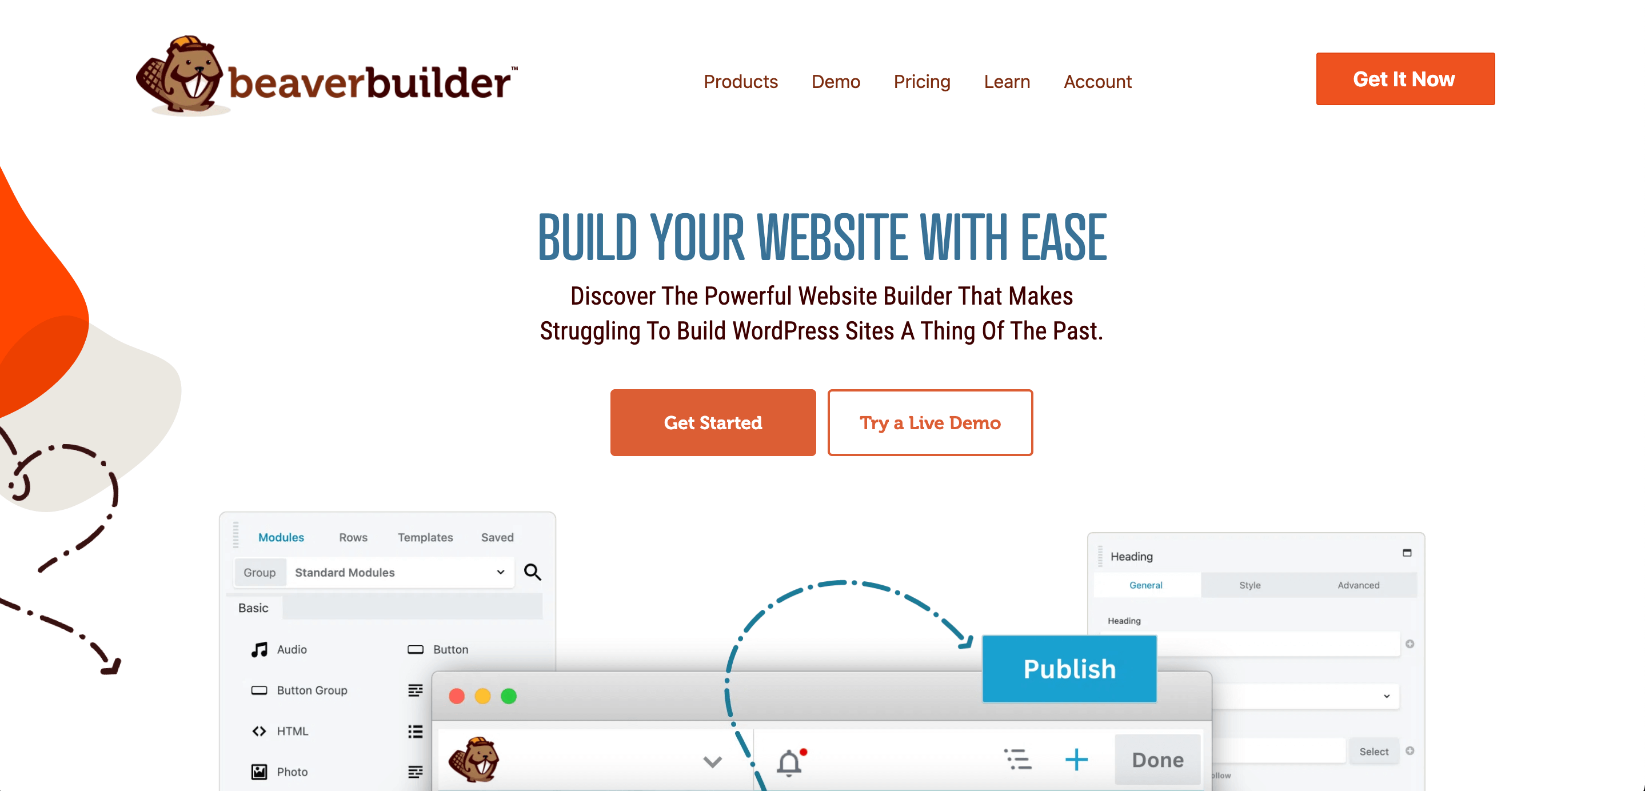Viewport: 1645px width, 791px height.
Task: Click the search icon in modules panel
Action: [x=534, y=572]
